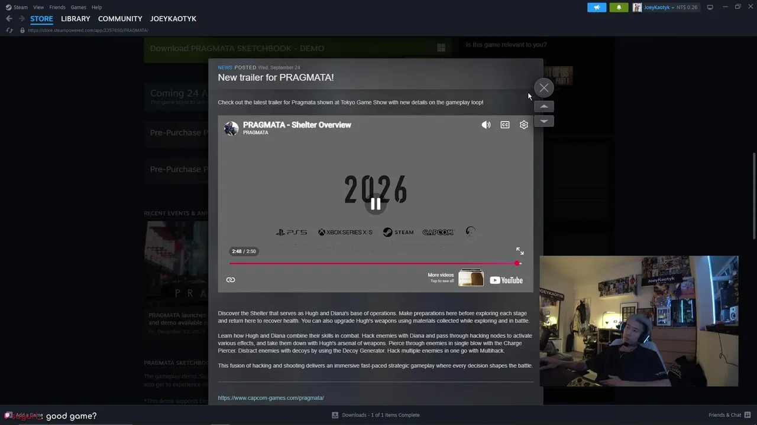Click the store page URL text
The image size is (757, 425).
(x=88, y=30)
